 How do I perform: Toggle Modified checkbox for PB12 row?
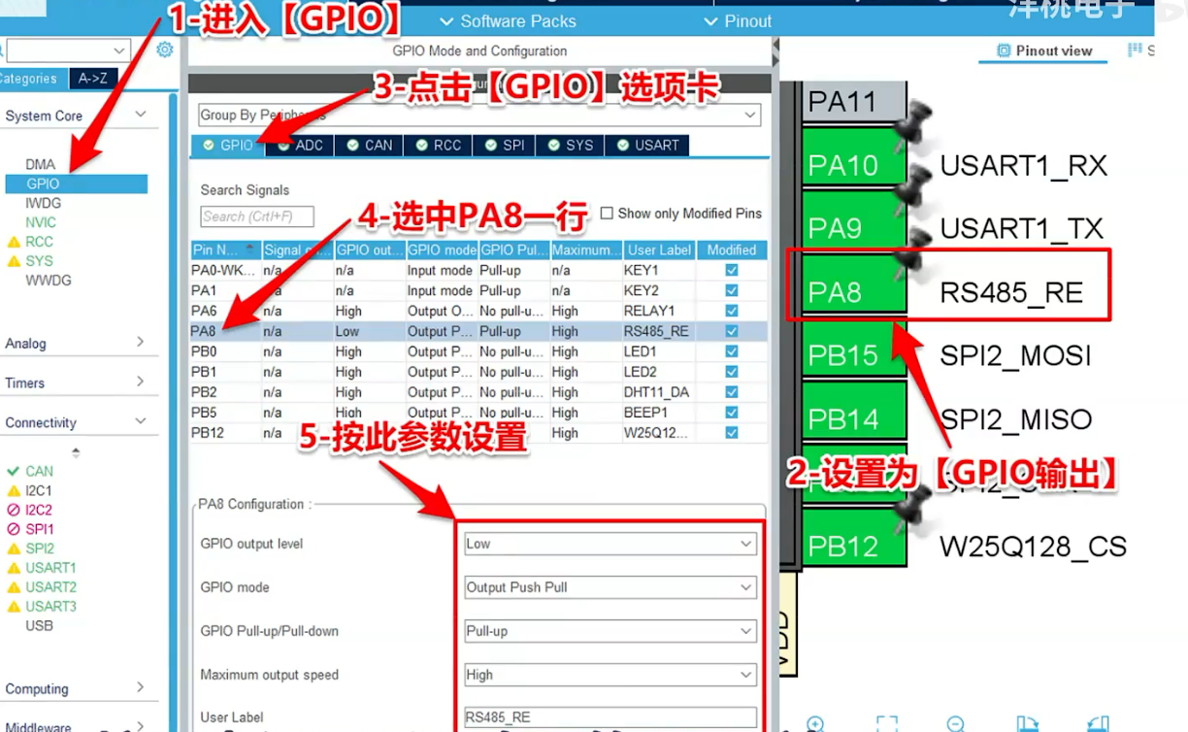coord(732,433)
